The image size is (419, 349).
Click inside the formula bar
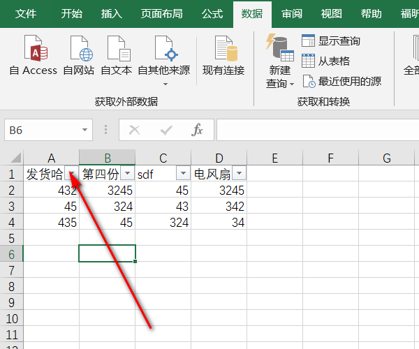point(318,130)
